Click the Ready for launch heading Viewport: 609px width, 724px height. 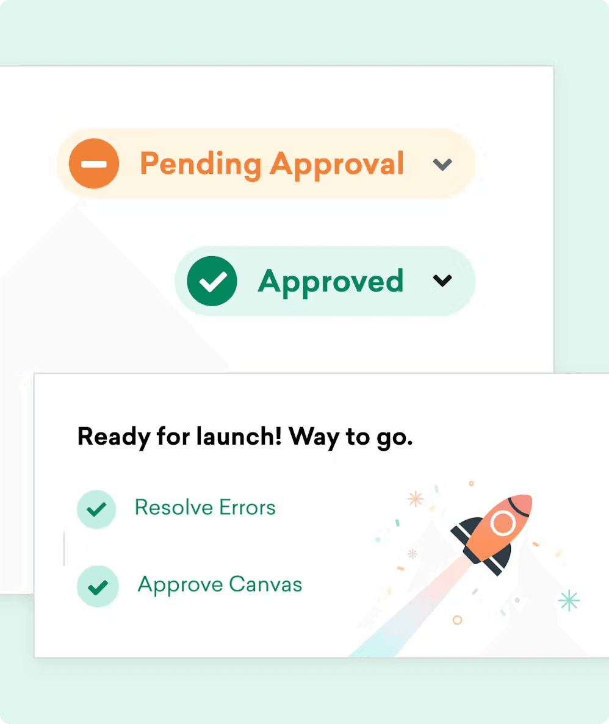tap(245, 437)
